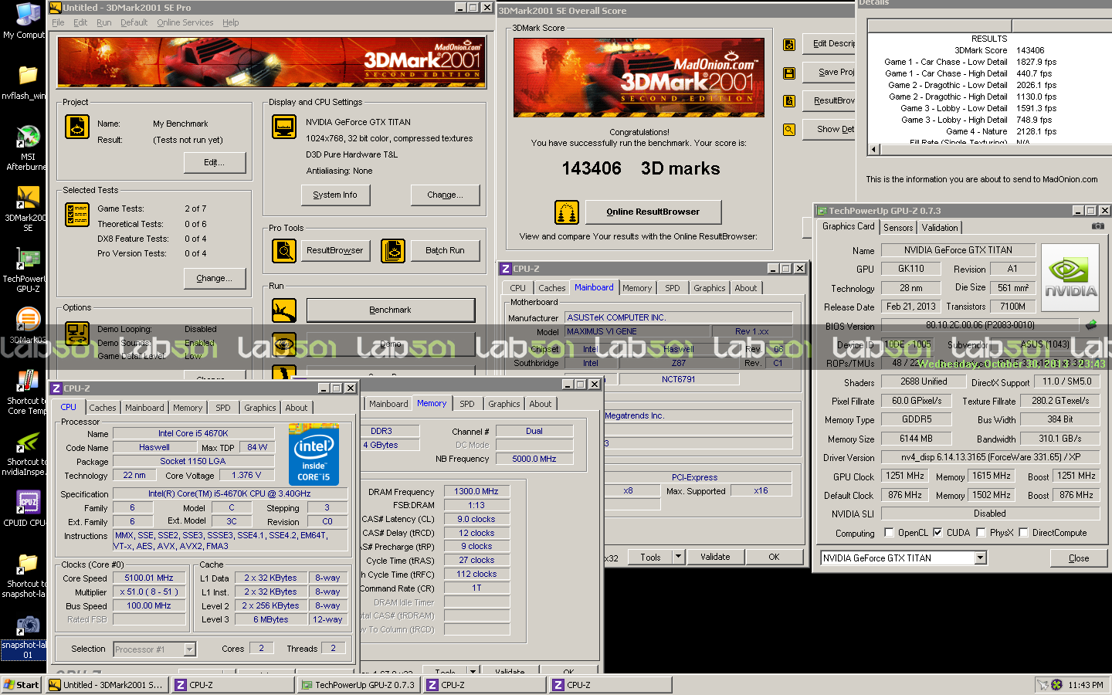1112x695 pixels.
Task: Open the File menu in 3DMark2001
Action: pyautogui.click(x=58, y=22)
